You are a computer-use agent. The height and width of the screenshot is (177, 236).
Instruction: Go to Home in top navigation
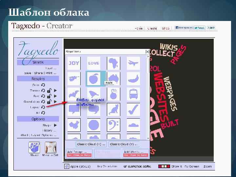(139, 28)
